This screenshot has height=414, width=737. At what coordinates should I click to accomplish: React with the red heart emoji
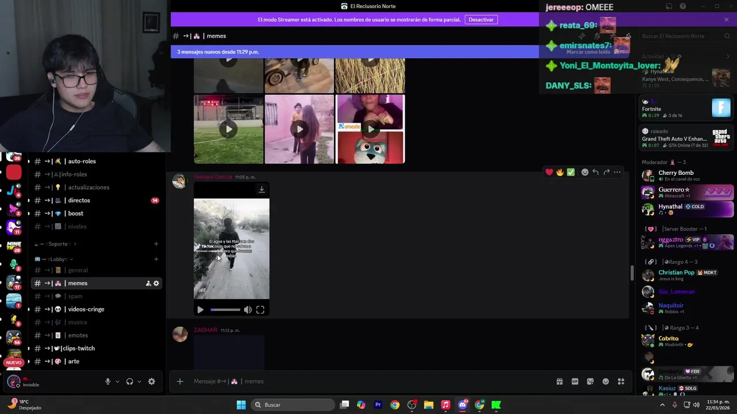tap(549, 172)
